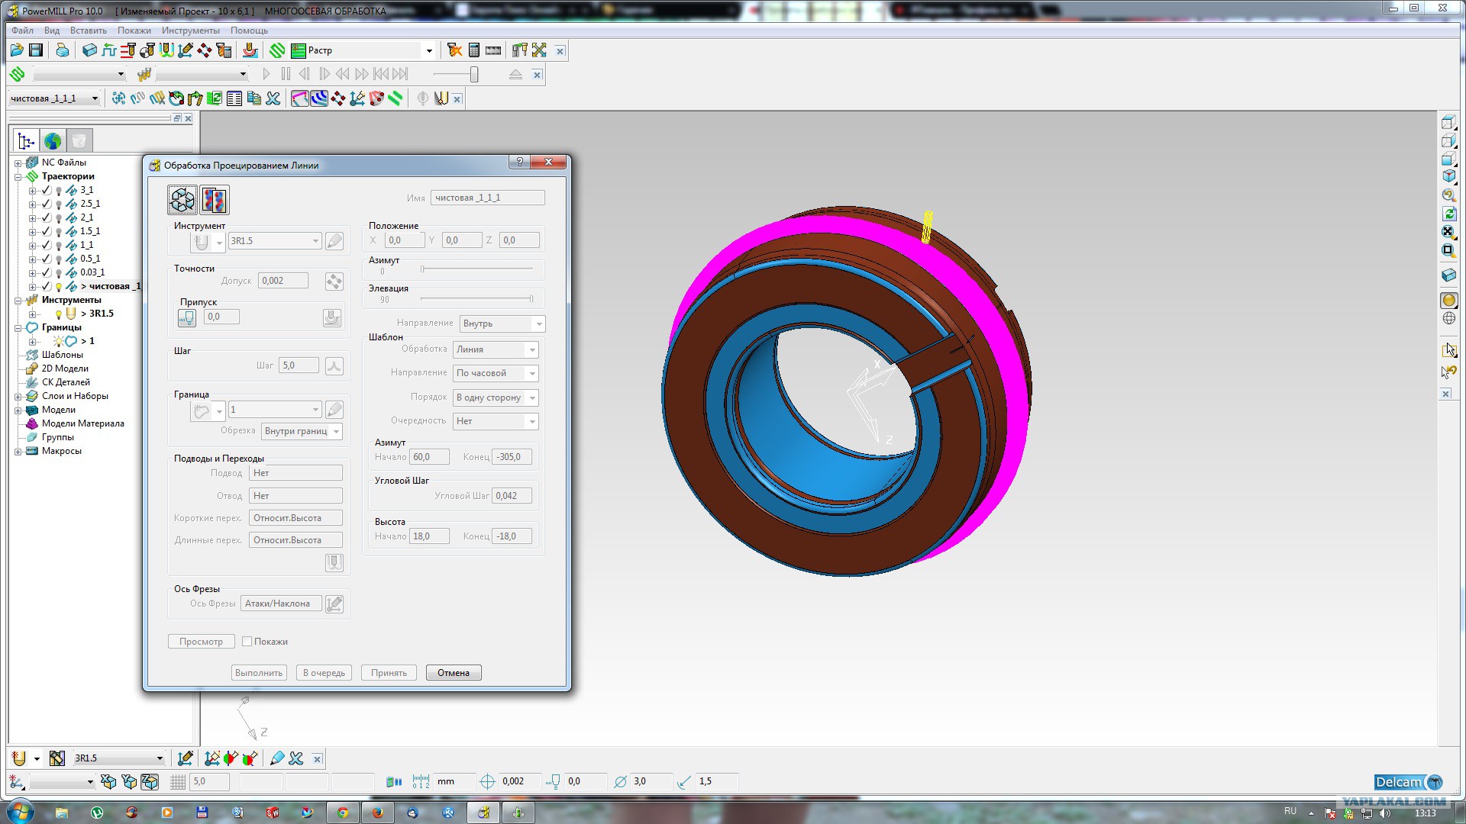
Task: Click the print icon in the main toolbar
Action: [x=63, y=50]
